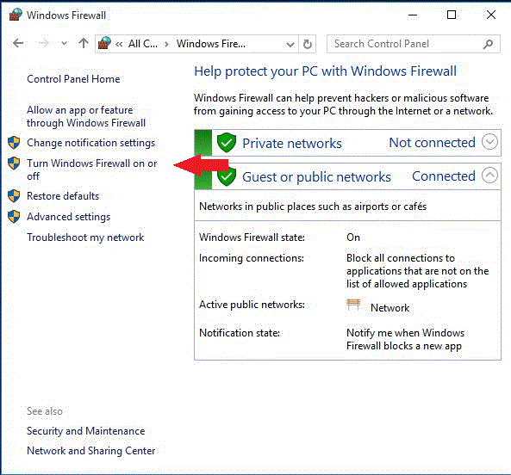Collapse the Guest or public networks chevron
The image size is (511, 475).
[x=489, y=176]
